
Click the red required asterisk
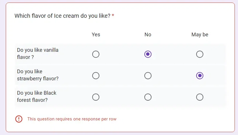click(x=113, y=16)
